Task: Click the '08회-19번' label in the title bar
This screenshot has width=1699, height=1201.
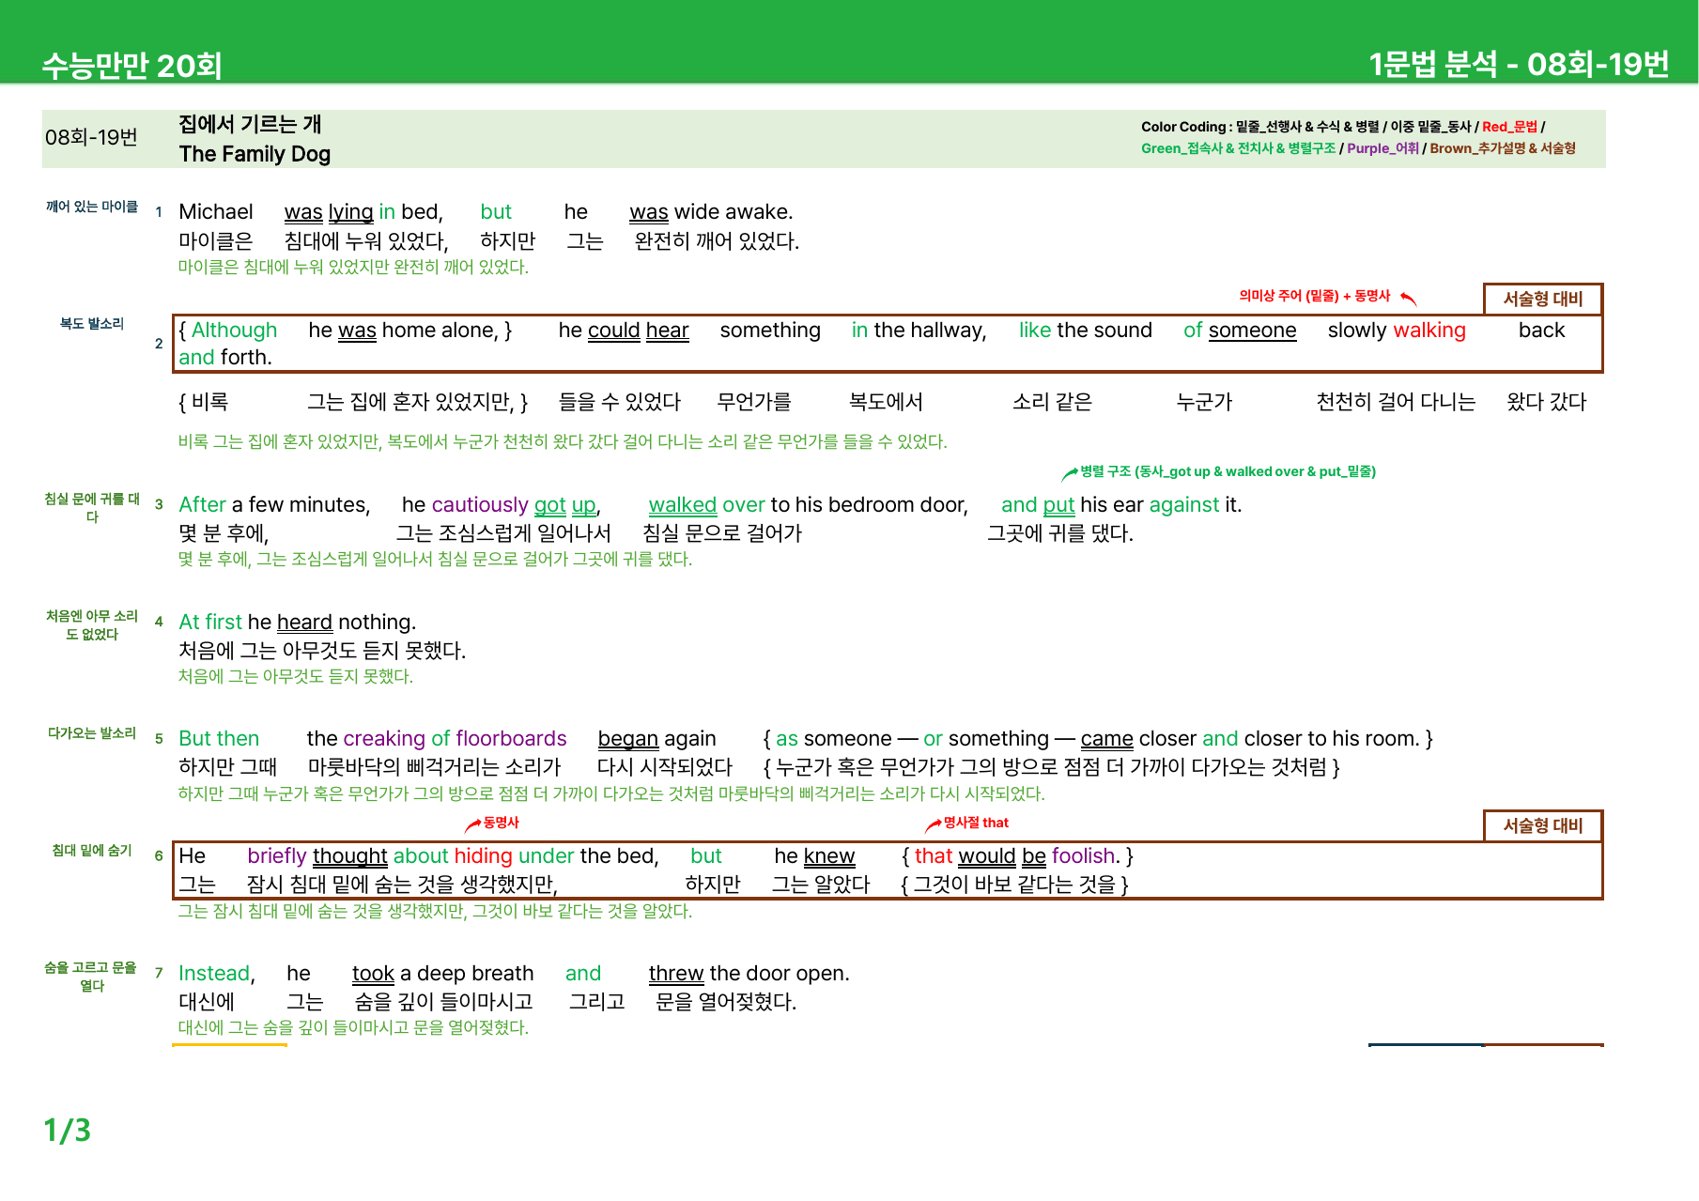Action: click(x=91, y=137)
